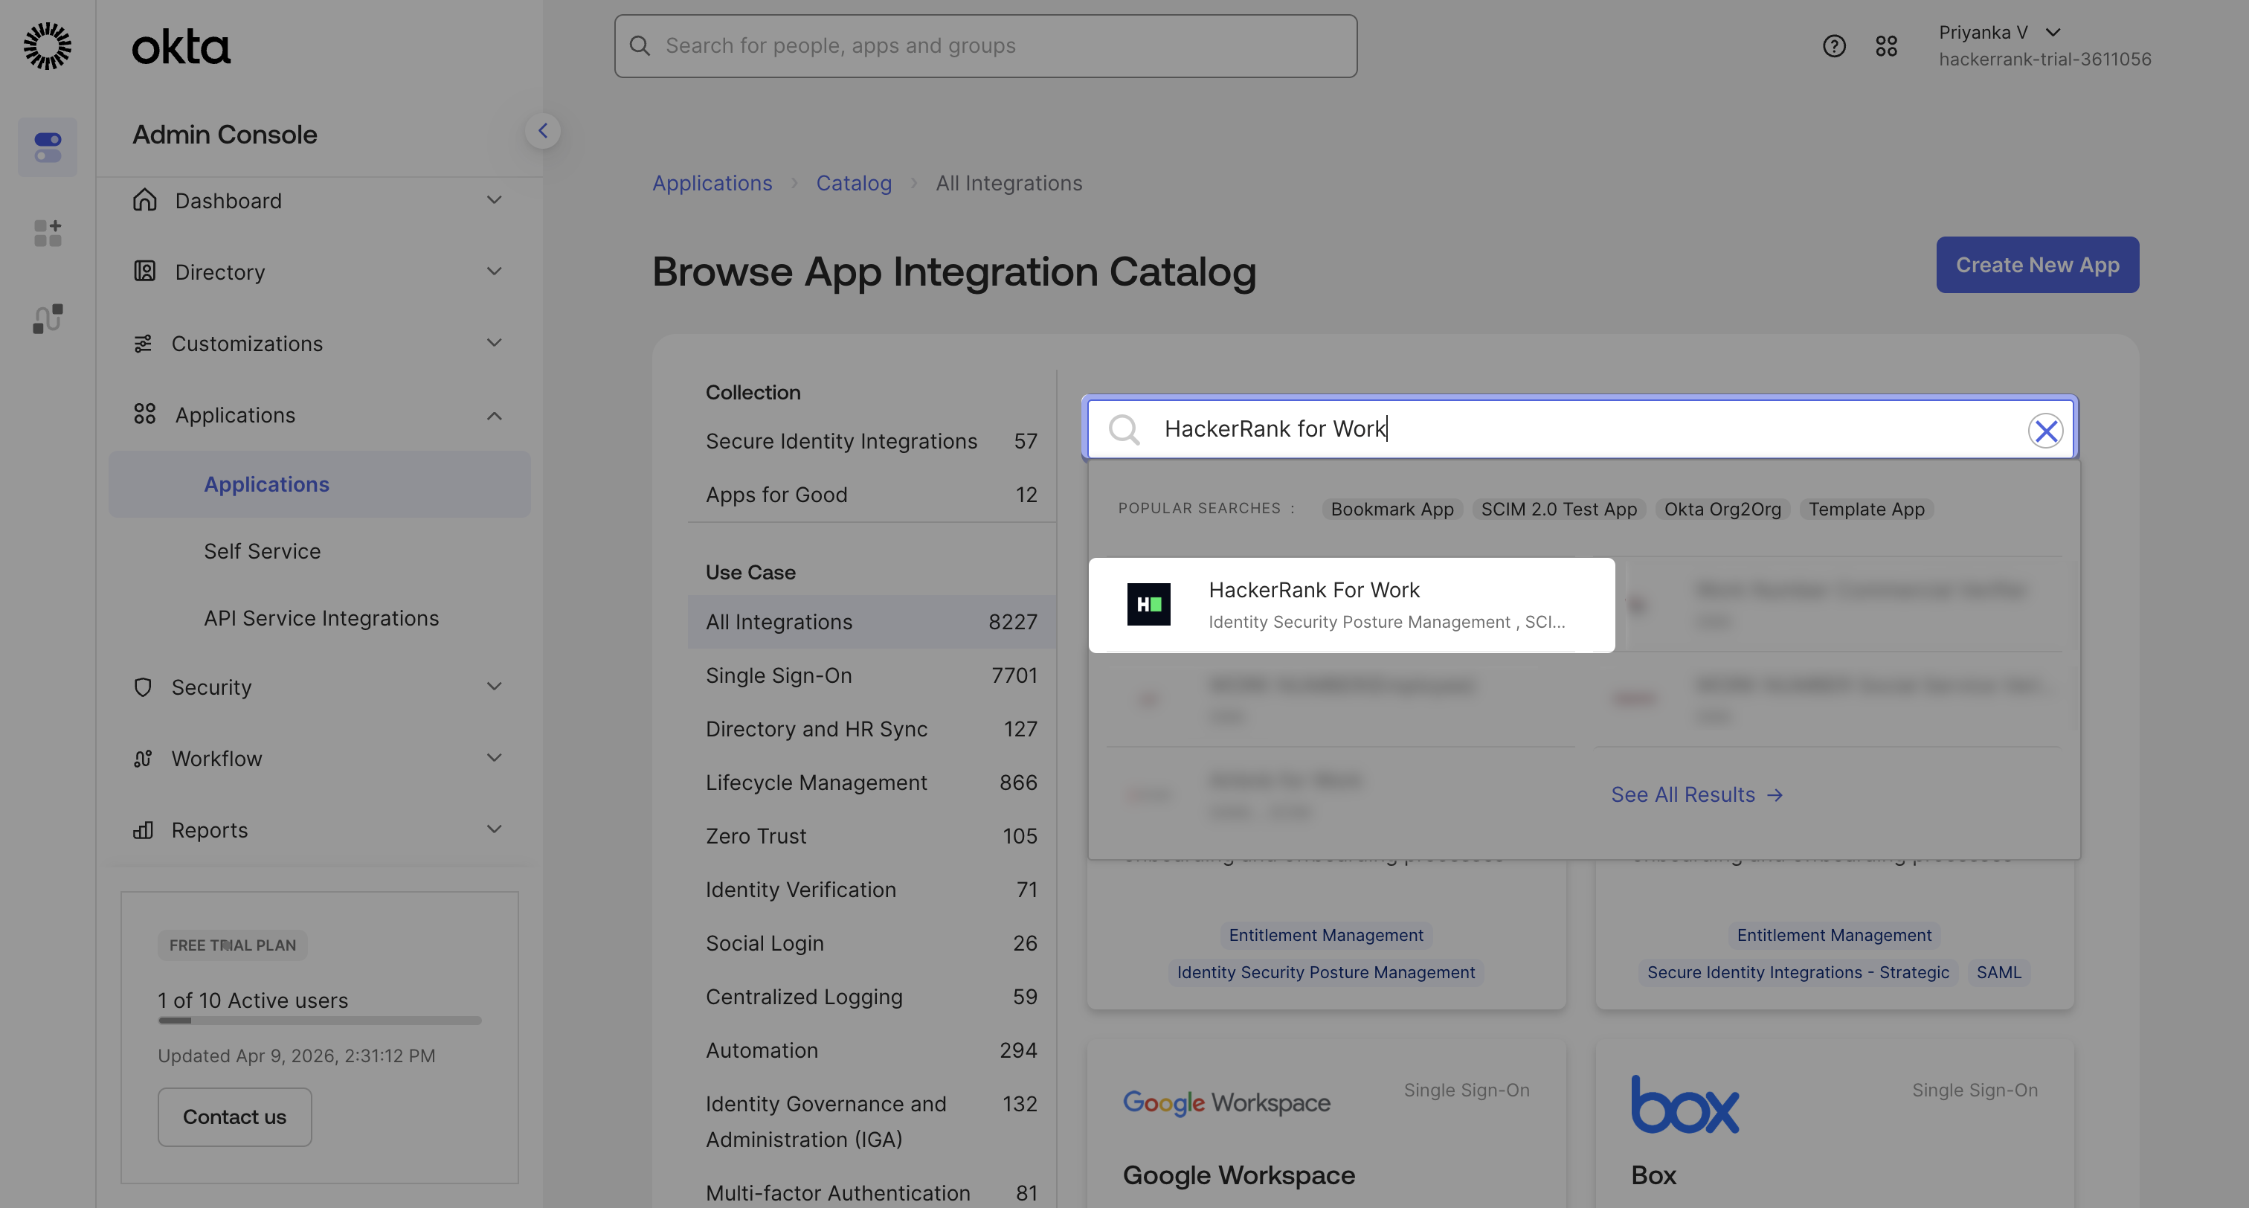Screen dimensions: 2249x1208
Task: Open Self Service in sidebar
Action: pyautogui.click(x=262, y=551)
